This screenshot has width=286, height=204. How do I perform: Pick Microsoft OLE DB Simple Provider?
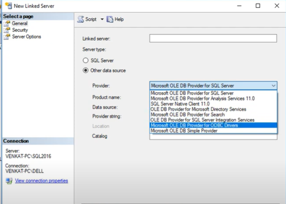pos(213,131)
